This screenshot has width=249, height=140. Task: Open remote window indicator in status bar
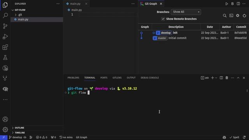pyautogui.click(x=4, y=137)
